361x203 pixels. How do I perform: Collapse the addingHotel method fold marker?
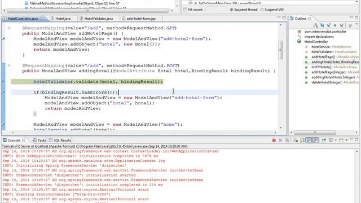tap(9, 65)
